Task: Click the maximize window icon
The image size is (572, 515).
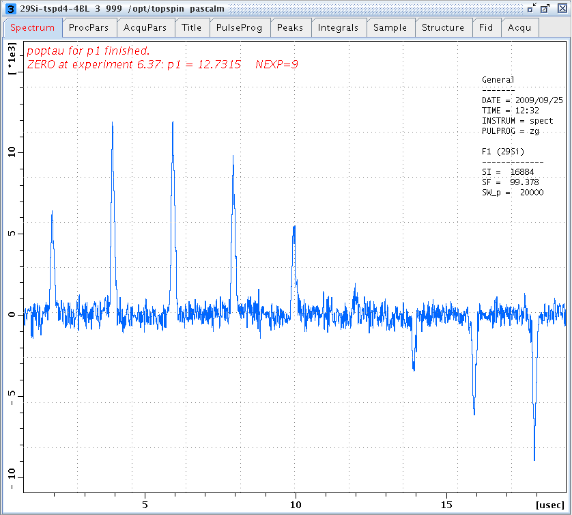Action: point(544,9)
